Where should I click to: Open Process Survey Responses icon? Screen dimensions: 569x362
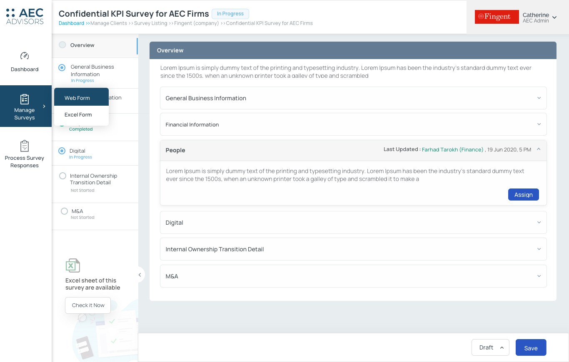click(x=25, y=146)
